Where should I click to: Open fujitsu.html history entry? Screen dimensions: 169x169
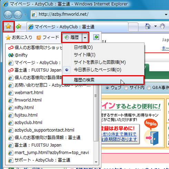tap(26, 115)
